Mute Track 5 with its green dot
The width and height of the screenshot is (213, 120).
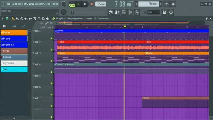click(x=51, y=83)
